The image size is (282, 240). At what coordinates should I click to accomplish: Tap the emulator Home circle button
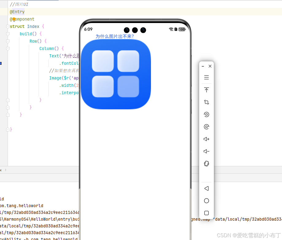point(207,201)
